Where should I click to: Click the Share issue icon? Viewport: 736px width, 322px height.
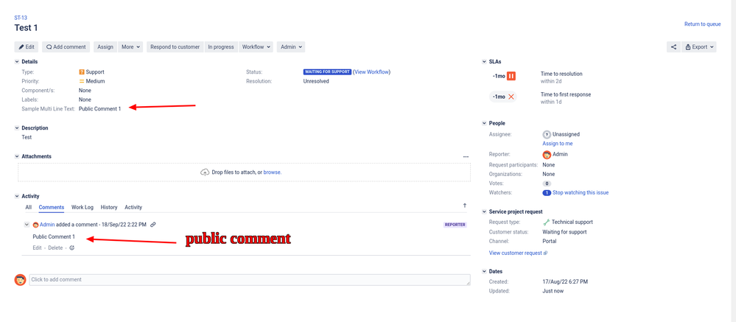673,47
